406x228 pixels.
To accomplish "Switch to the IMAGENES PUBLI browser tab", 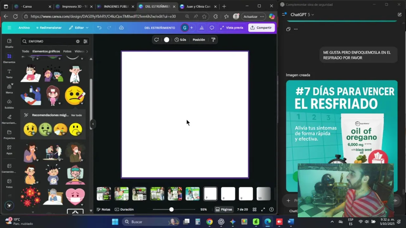I will click(115, 6).
